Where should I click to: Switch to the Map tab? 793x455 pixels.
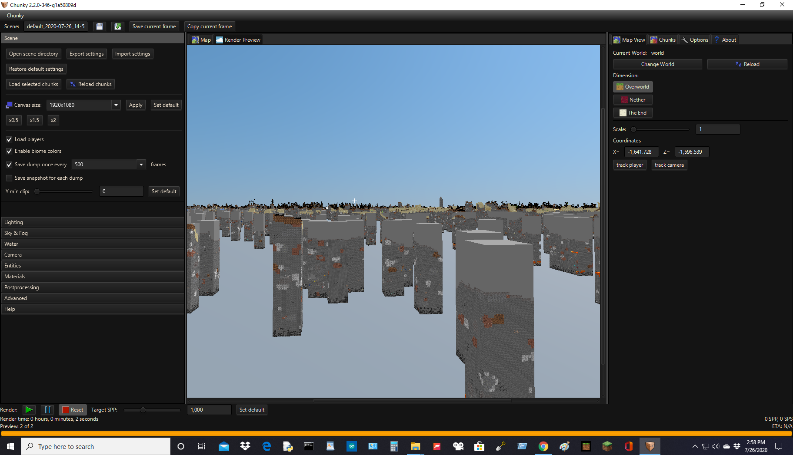point(200,40)
